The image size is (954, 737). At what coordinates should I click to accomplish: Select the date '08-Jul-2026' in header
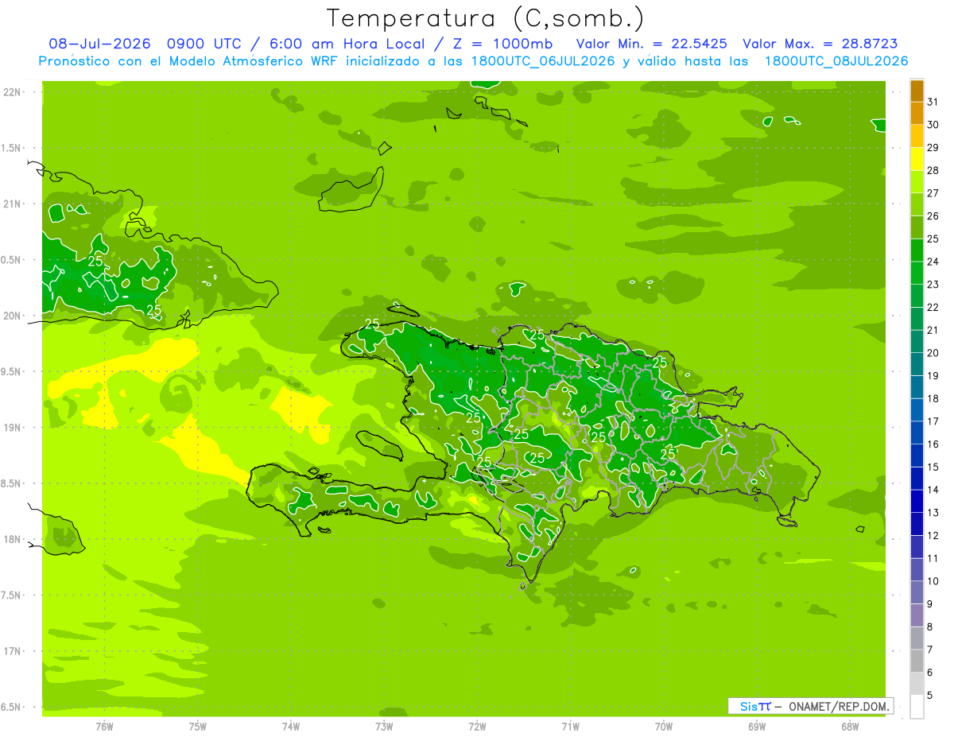click(x=99, y=44)
